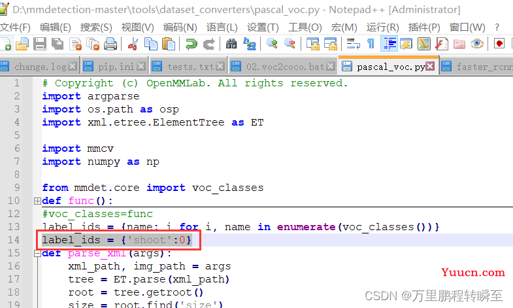Close the pascal_voc.py tab
This screenshot has width=513, height=308.
tap(430, 67)
